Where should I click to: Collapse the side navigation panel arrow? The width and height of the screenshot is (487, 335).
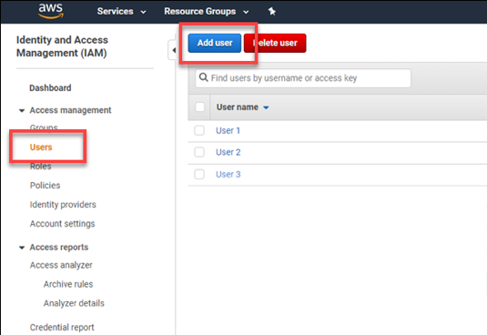pos(173,50)
